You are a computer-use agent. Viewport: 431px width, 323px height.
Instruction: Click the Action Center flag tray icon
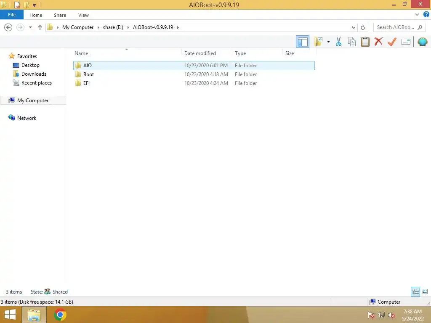[x=371, y=315]
